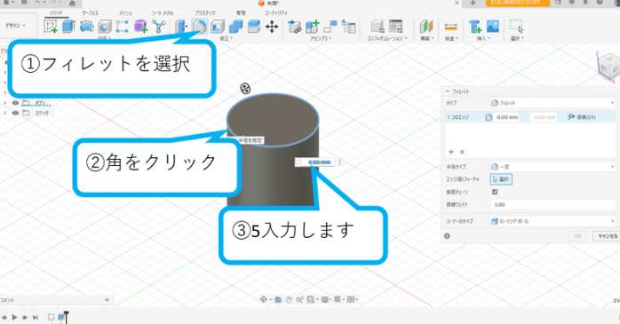The height and width of the screenshot is (324, 620).
Task: Expand the ボディ tree node
Action: [4, 103]
